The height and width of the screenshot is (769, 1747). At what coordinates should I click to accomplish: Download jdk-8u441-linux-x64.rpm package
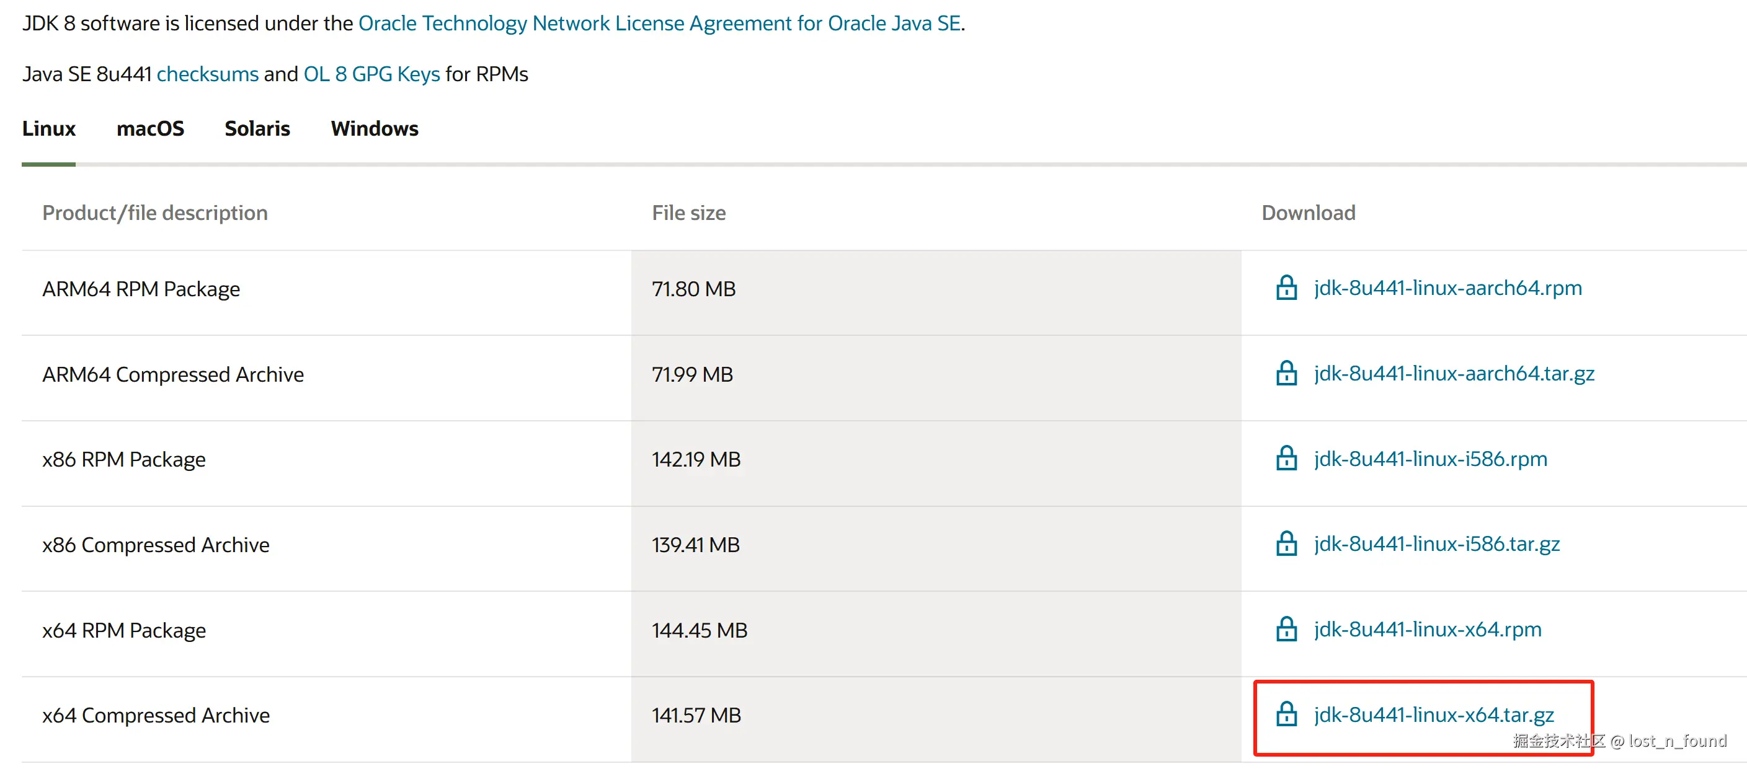pyautogui.click(x=1427, y=630)
